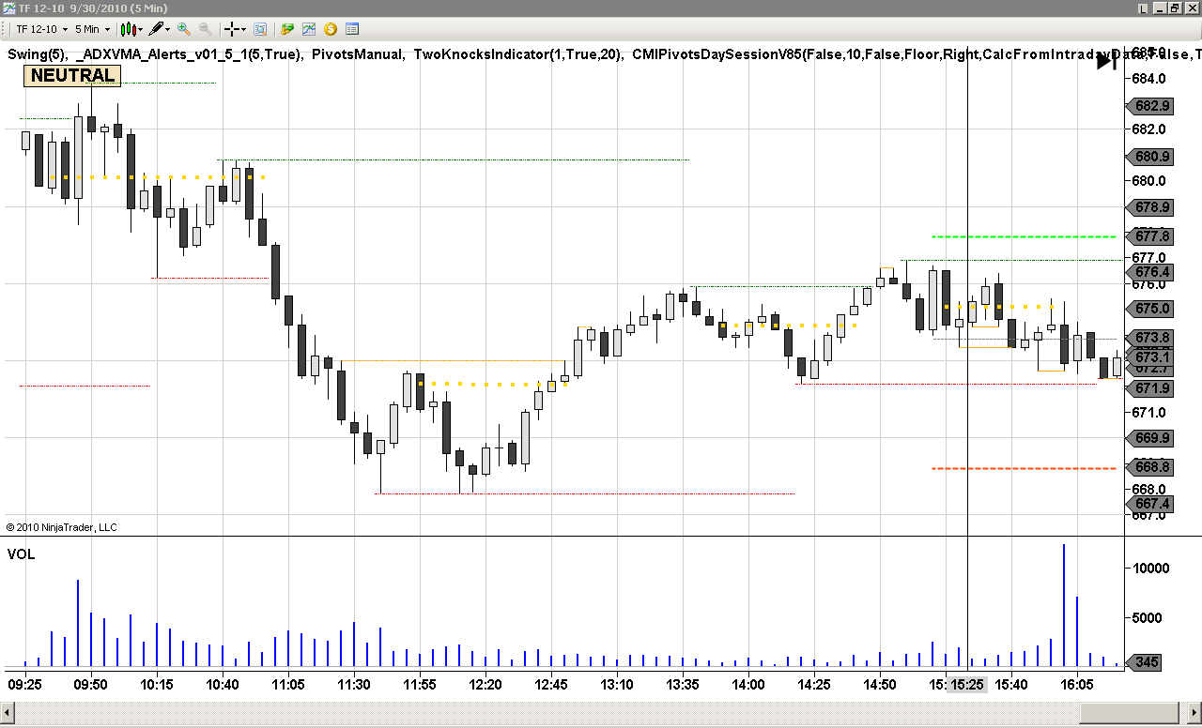Click the NinjaTrader copyright text
1202x728 pixels.
62,527
